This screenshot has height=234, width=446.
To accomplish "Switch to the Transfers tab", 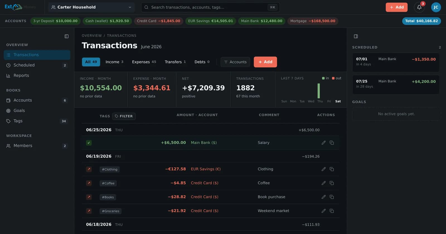I will [x=175, y=62].
